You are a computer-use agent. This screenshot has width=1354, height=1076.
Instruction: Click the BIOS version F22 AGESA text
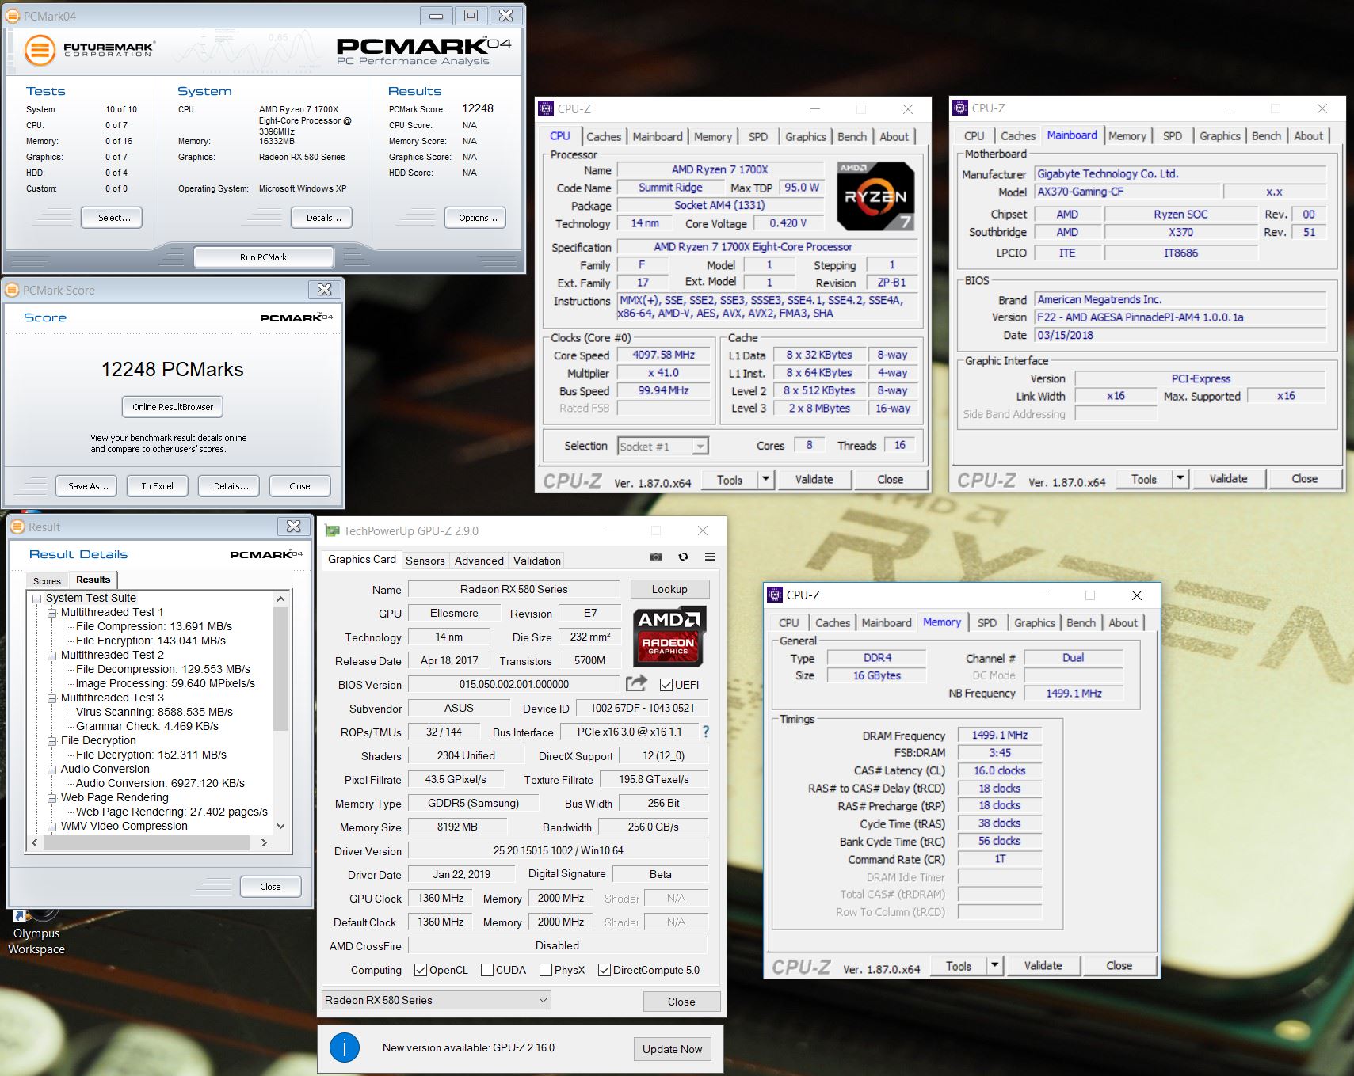(x=1140, y=317)
